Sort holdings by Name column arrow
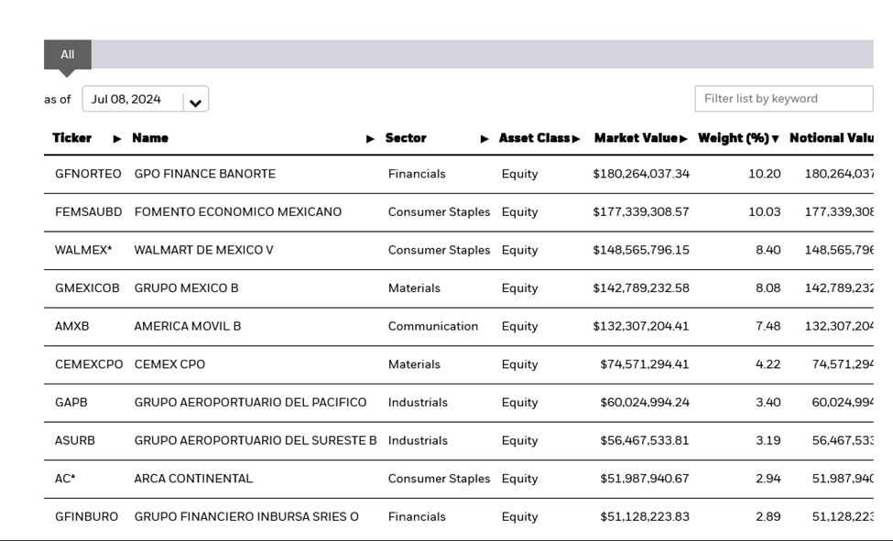893x541 pixels. [370, 138]
